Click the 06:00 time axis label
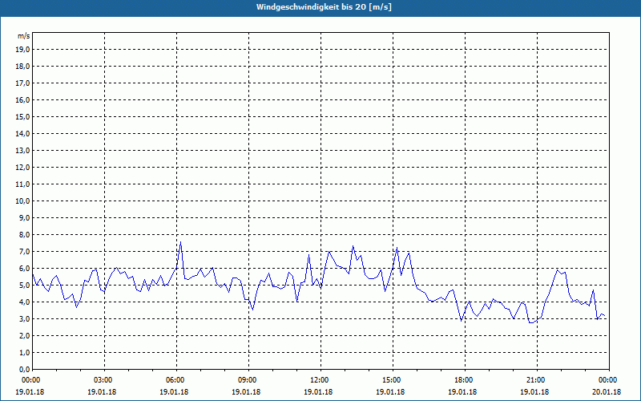The image size is (641, 401). coord(176,380)
